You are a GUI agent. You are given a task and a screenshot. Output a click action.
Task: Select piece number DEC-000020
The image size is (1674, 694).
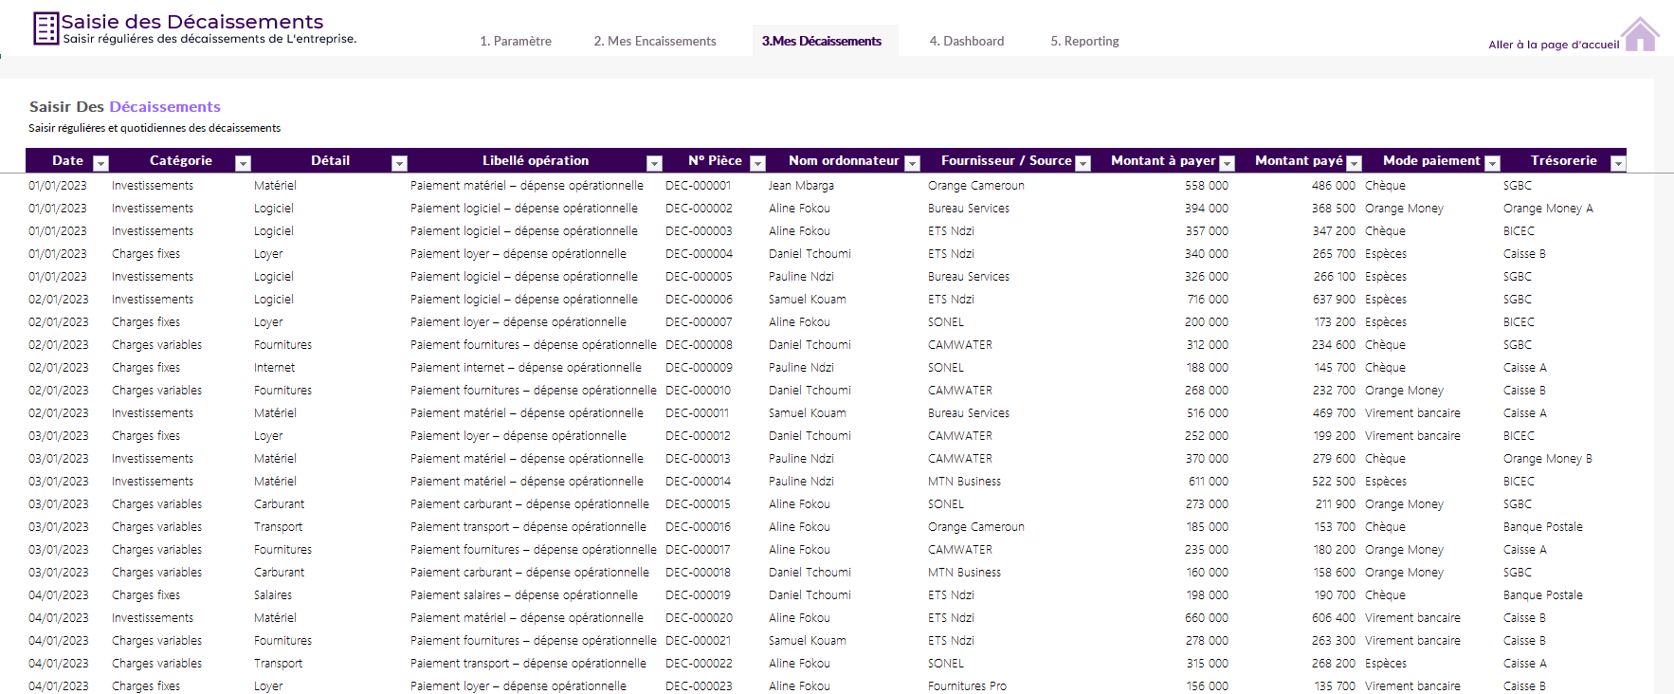pyautogui.click(x=699, y=618)
